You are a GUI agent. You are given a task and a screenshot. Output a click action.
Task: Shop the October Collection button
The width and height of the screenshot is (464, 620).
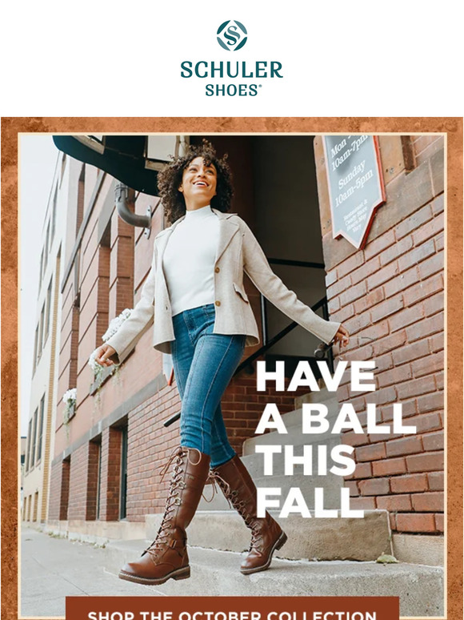(x=232, y=610)
